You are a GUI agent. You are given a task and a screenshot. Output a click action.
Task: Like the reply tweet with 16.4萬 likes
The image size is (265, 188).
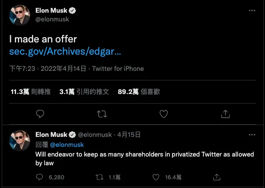click(x=157, y=177)
